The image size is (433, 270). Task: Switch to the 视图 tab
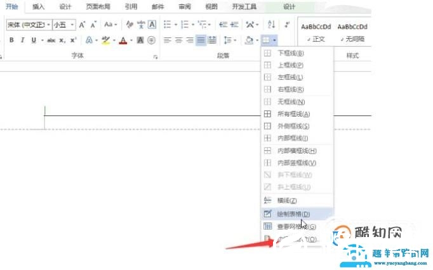(211, 6)
